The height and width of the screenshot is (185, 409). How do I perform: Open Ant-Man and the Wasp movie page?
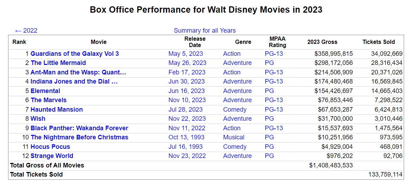pos(78,72)
